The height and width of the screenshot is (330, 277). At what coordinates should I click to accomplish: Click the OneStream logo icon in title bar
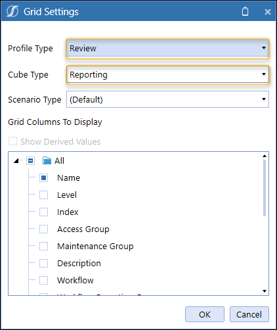click(12, 11)
